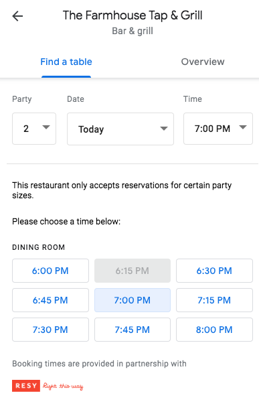Click the greyed-out 6:15 PM slot
The image size is (259, 412).
coord(133,271)
